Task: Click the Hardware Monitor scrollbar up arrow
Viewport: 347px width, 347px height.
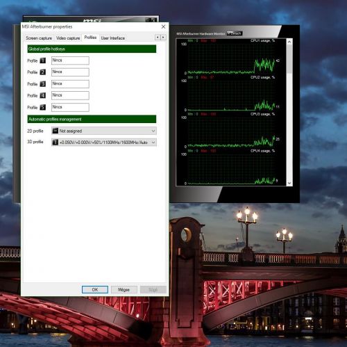Action: pyautogui.click(x=289, y=42)
